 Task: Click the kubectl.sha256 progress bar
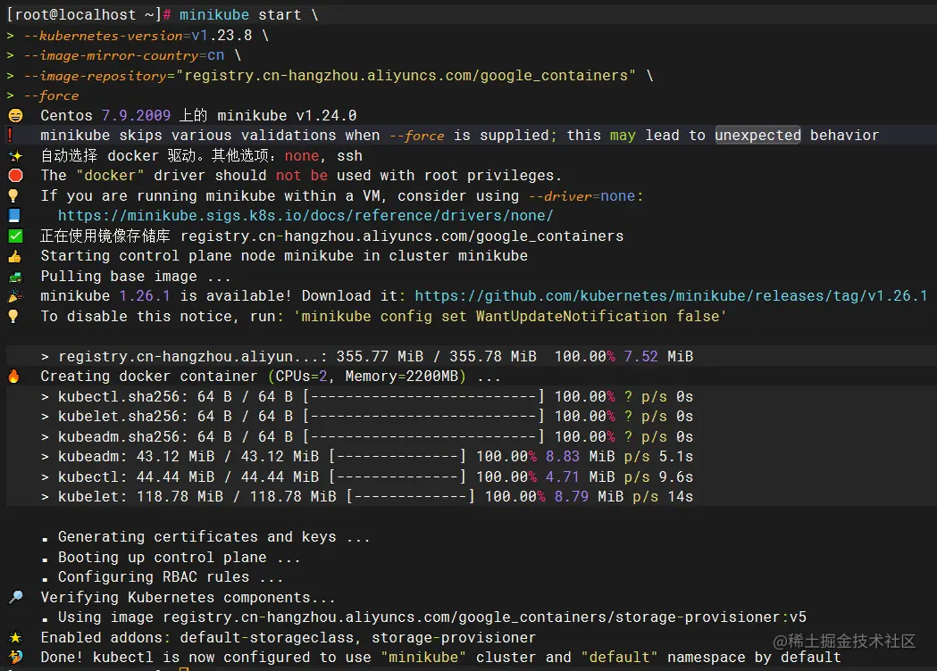click(x=423, y=396)
